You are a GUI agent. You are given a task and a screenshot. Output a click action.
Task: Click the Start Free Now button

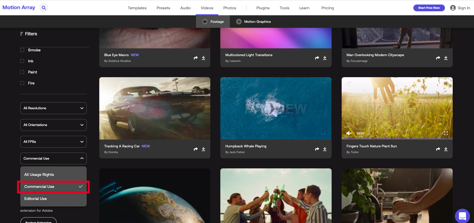429,8
